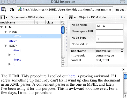Click the lower splitter arrow between the panes
The width and height of the screenshot is (127, 98).
tap(66, 54)
